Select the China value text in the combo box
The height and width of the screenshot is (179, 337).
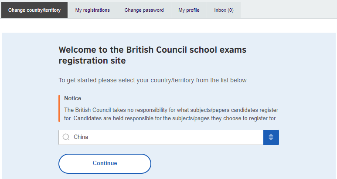(81, 137)
